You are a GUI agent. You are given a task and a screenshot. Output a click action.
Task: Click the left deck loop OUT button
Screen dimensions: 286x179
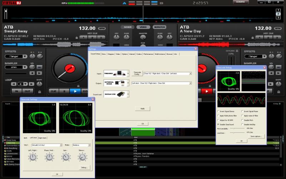tap(27, 91)
